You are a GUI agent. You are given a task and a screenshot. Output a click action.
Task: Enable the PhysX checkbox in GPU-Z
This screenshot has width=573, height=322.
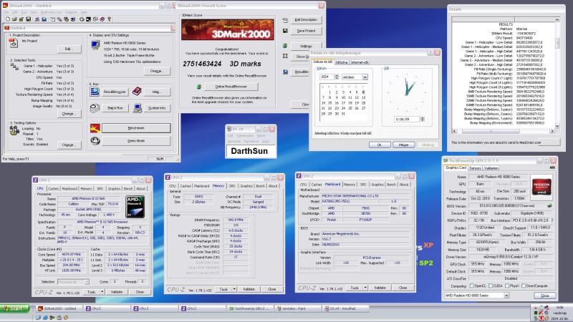tap(507, 286)
